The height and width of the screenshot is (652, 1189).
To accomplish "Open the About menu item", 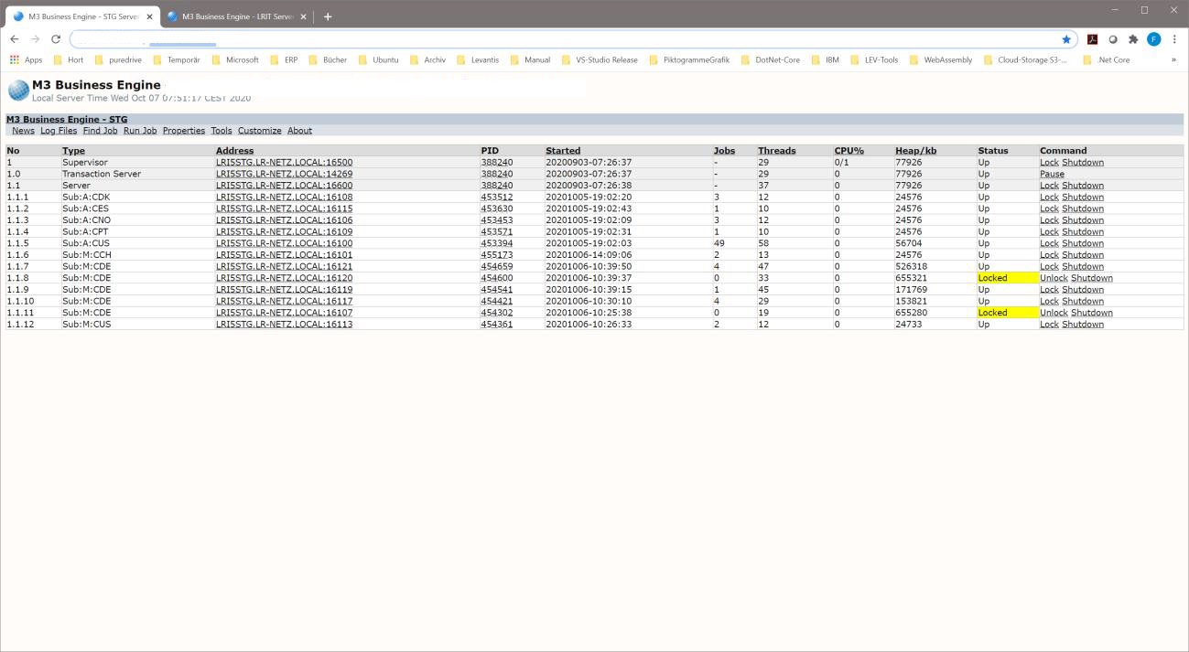I will point(299,131).
